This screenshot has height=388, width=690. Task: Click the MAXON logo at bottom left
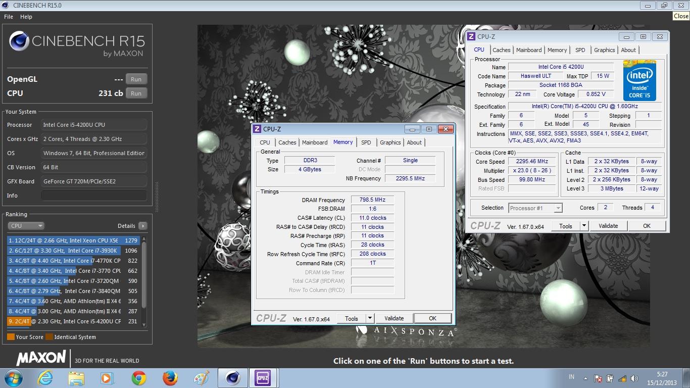(41, 358)
